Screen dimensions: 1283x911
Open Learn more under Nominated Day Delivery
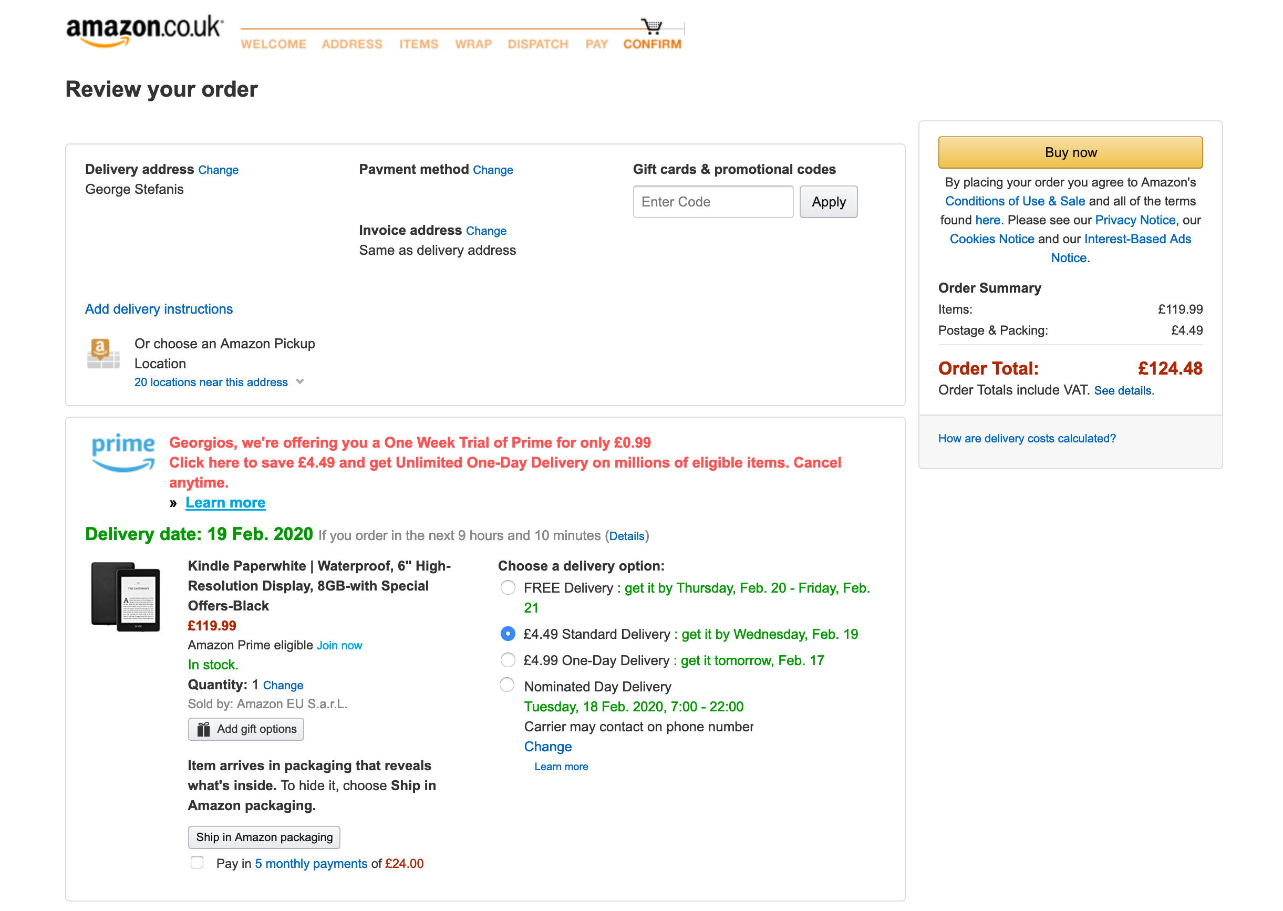[x=561, y=767]
